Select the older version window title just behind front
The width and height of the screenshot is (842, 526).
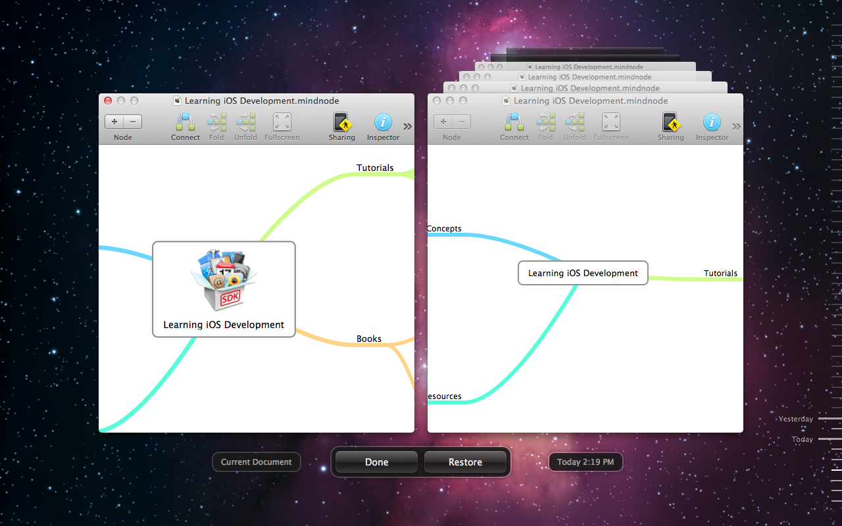(590, 88)
